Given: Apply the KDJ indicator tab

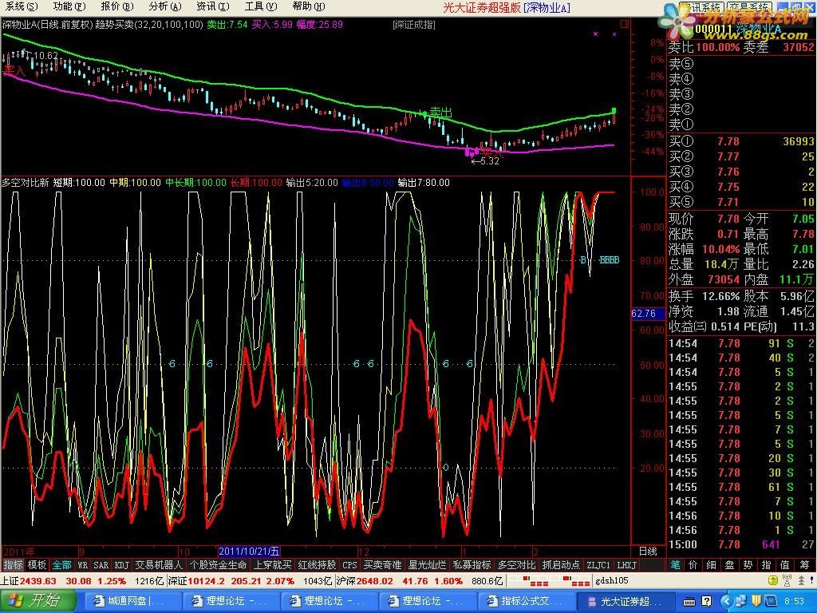Looking at the screenshot, I should tap(121, 565).
